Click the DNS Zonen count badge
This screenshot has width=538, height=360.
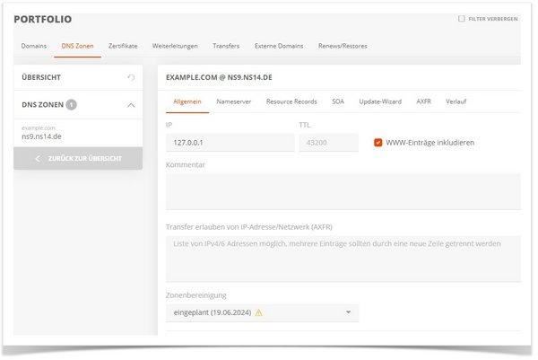[x=72, y=104]
